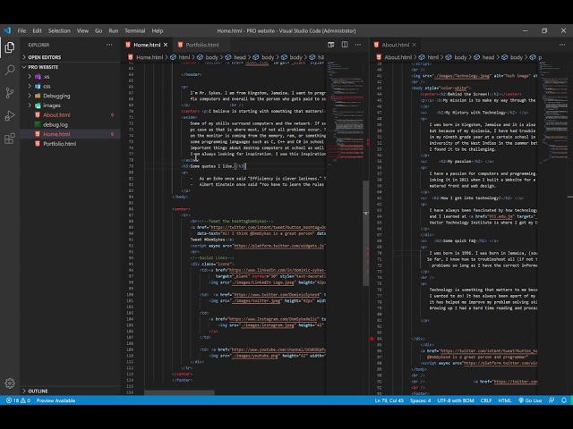Open the Selection menu
The width and height of the screenshot is (573, 429).
click(59, 30)
